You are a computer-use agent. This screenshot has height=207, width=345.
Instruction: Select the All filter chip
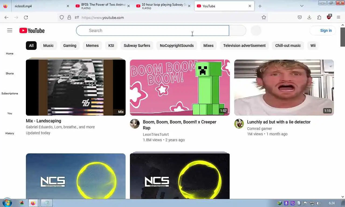click(x=31, y=46)
